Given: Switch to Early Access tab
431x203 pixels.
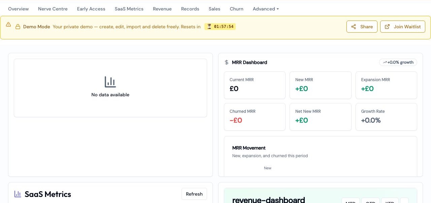Looking at the screenshot, I should tap(91, 9).
